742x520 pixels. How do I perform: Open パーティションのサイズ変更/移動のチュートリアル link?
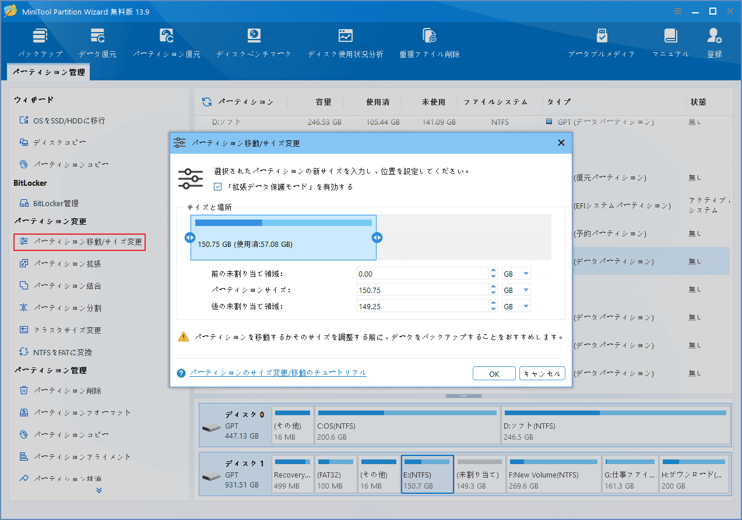(278, 373)
